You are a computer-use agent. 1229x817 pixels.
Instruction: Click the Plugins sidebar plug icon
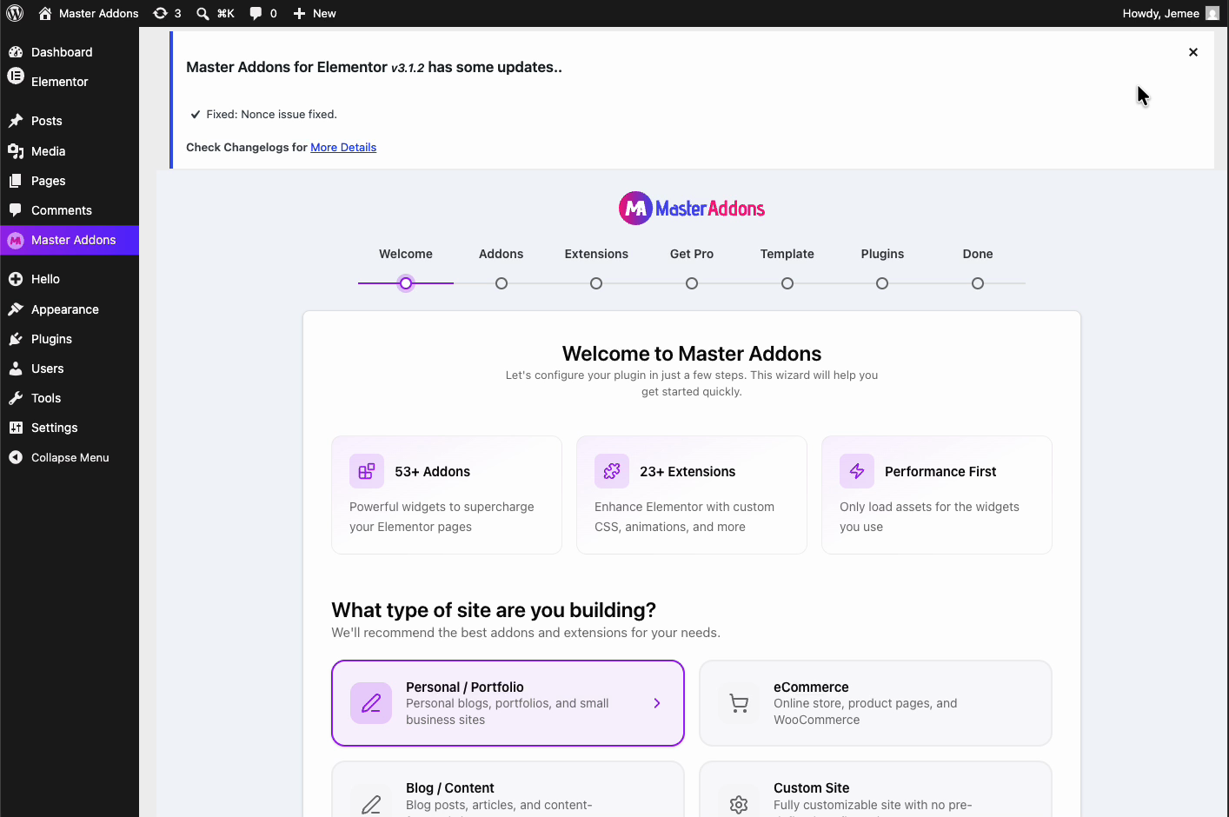[16, 339]
